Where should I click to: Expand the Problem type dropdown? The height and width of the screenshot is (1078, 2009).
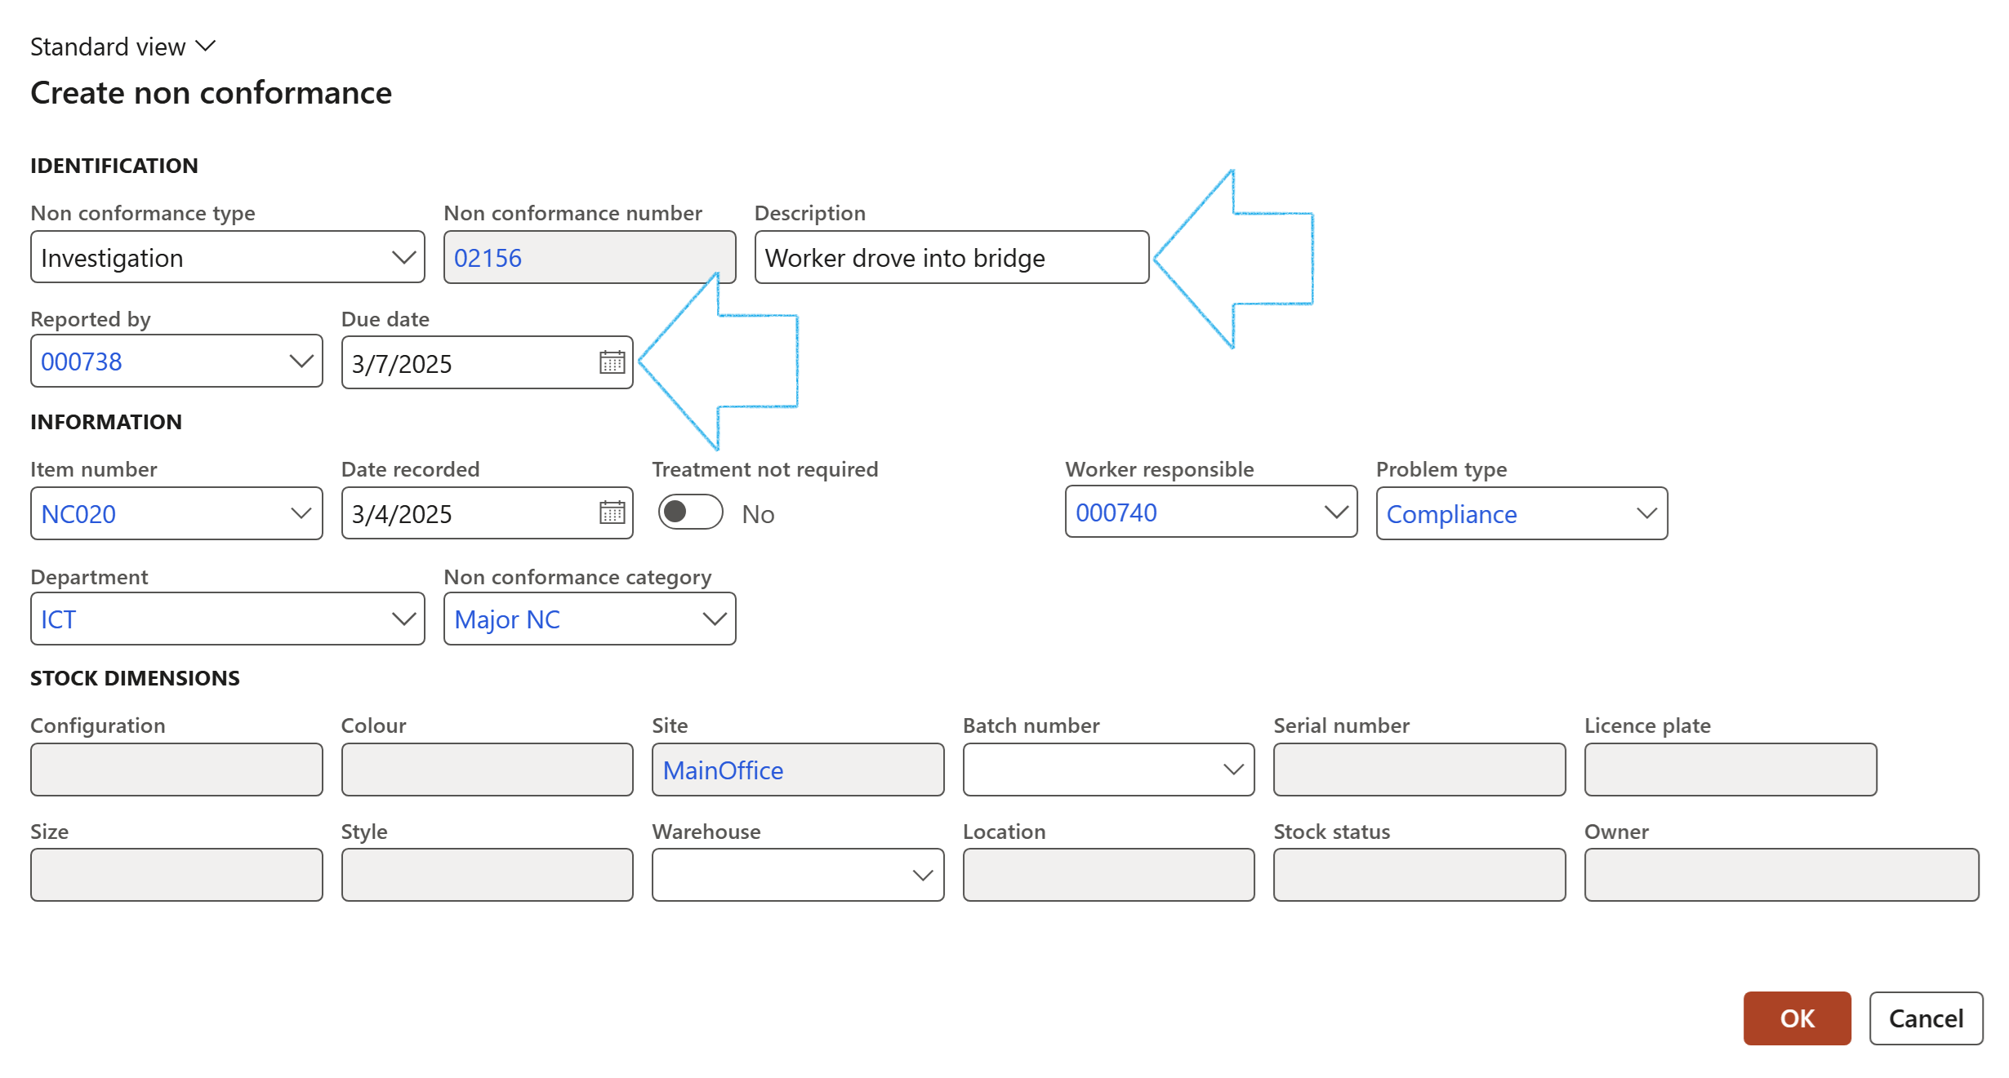[1646, 513]
